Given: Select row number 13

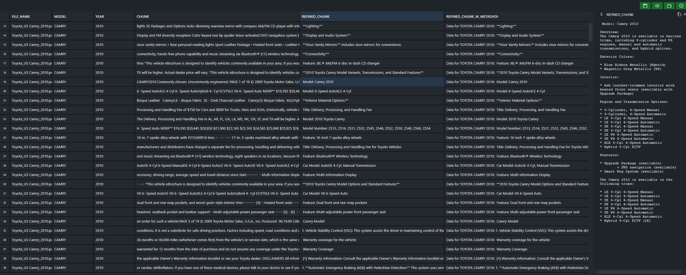Looking at the screenshot, I should click(5, 26).
